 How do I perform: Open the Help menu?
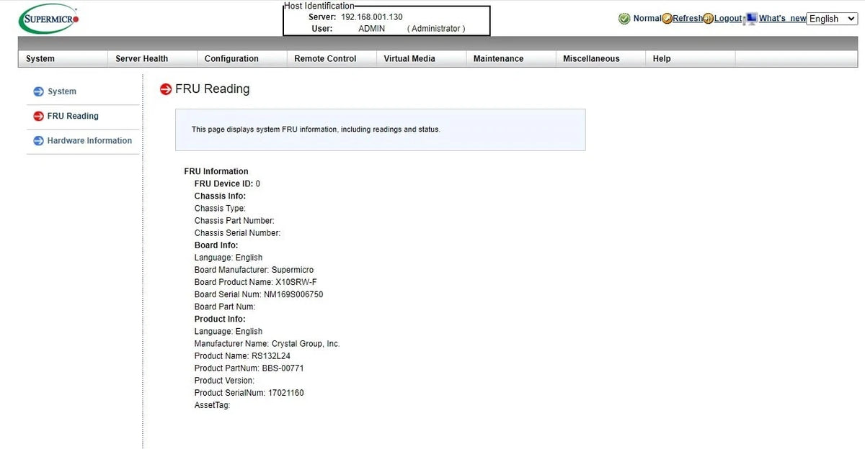pyautogui.click(x=662, y=59)
